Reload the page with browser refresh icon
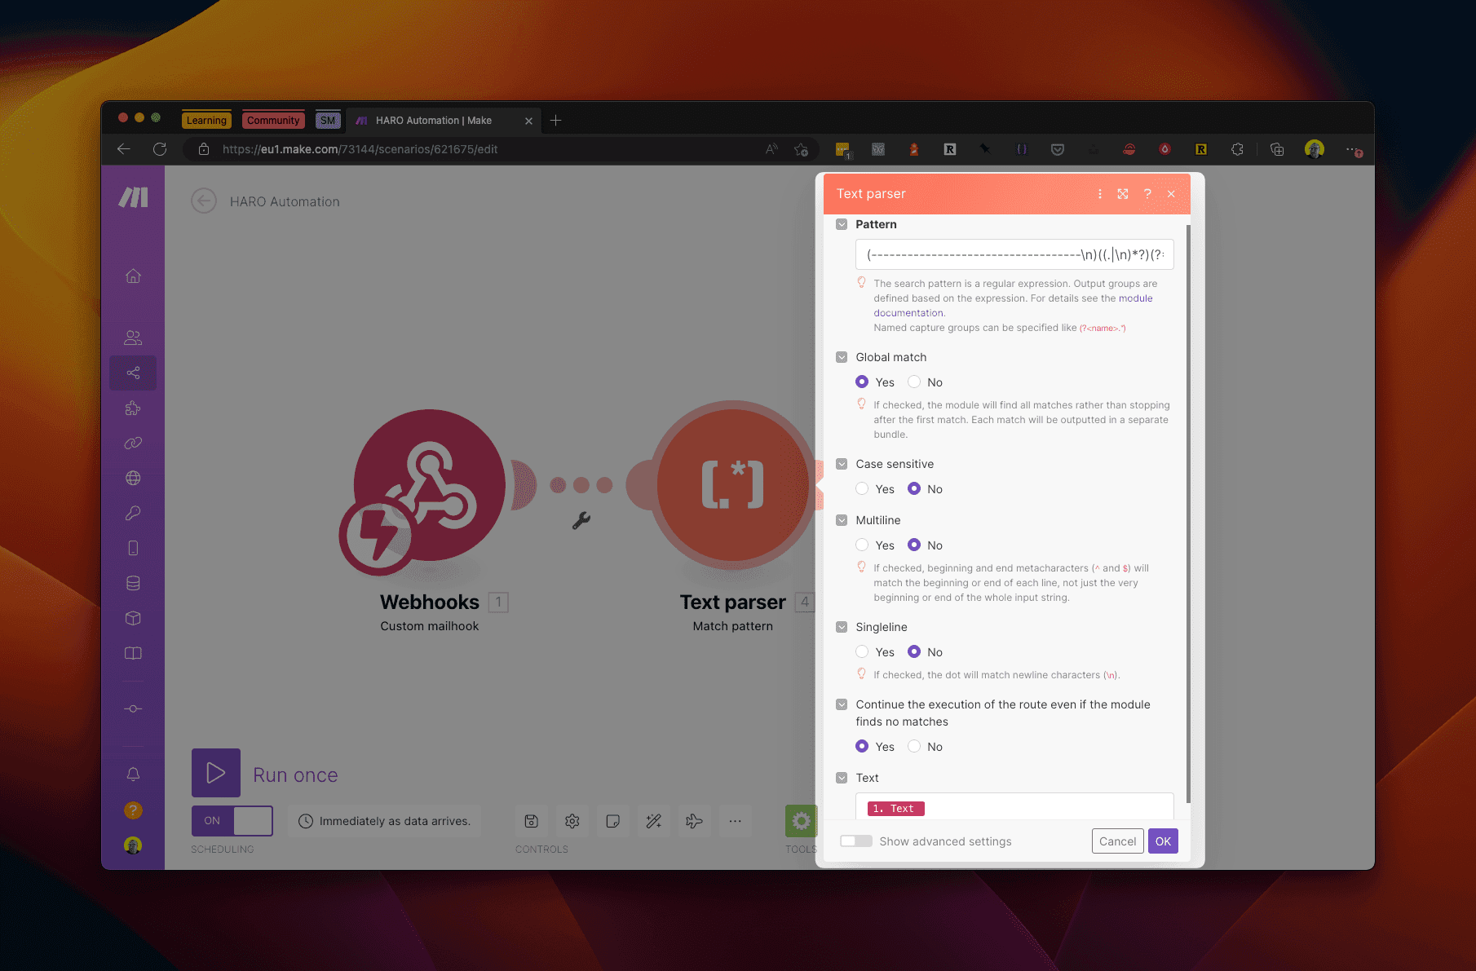1476x971 pixels. pos(160,149)
